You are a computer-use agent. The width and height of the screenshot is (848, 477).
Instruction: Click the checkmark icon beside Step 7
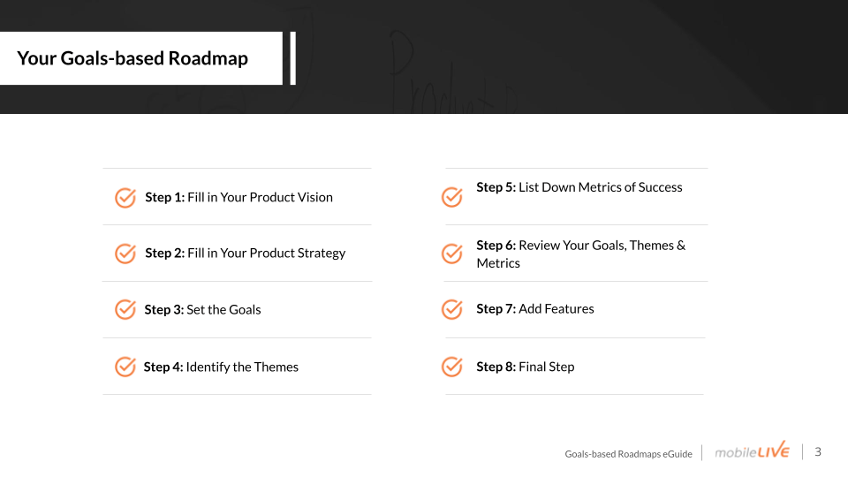tap(452, 309)
